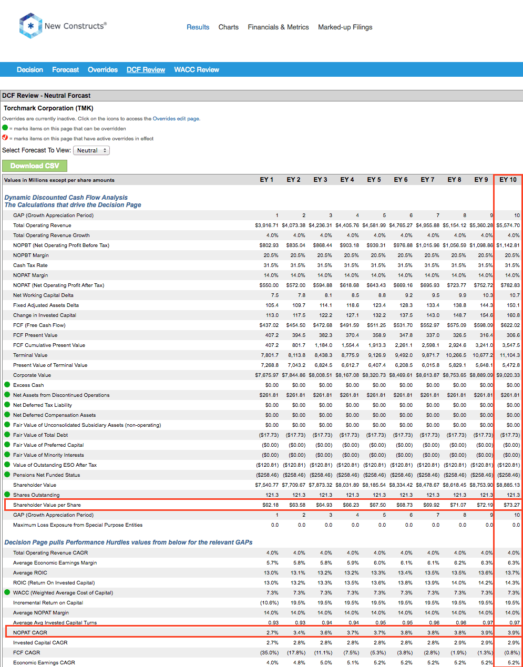Click the FCF CAGR row label
The height and width of the screenshot is (667, 523).
click(26, 652)
